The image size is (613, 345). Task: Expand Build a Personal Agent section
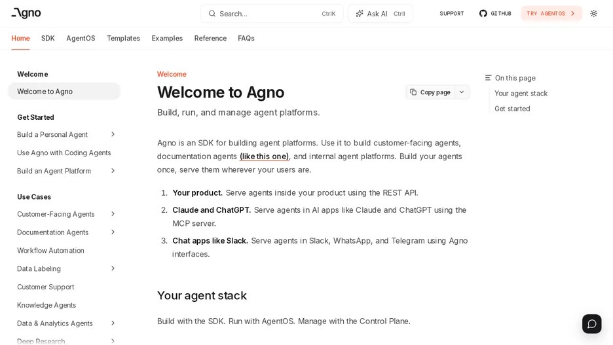[x=113, y=134]
